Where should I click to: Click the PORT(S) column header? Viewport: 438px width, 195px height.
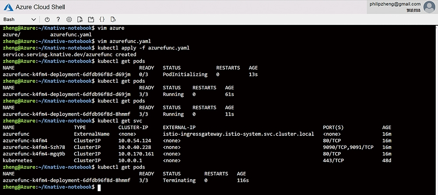333,128
